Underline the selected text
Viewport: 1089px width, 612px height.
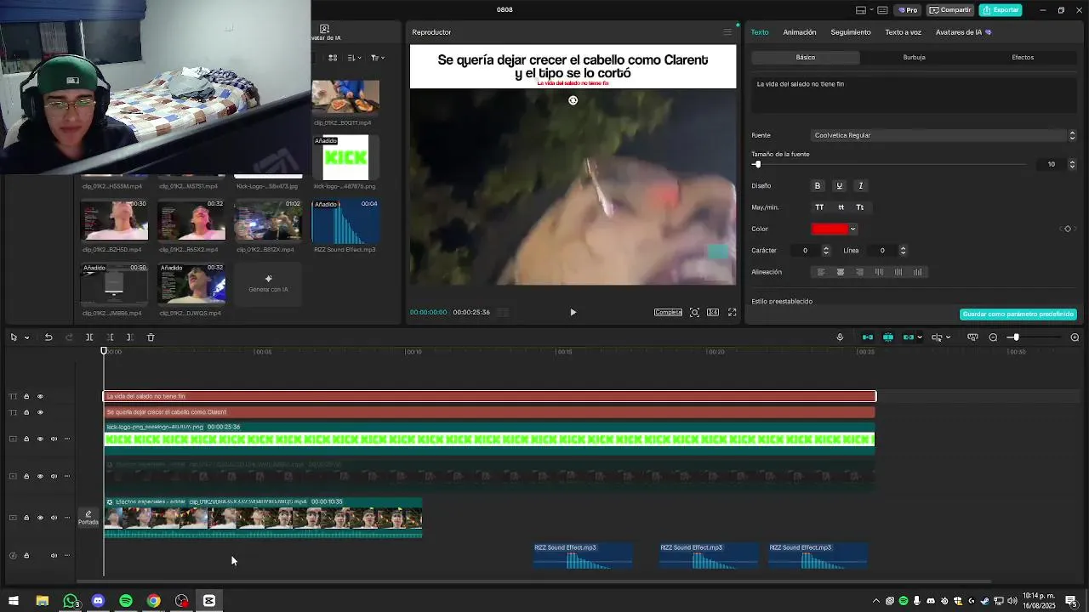[839, 185]
